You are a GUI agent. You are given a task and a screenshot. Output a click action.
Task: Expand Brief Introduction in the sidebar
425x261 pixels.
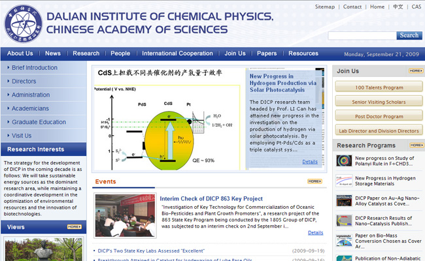coord(34,68)
